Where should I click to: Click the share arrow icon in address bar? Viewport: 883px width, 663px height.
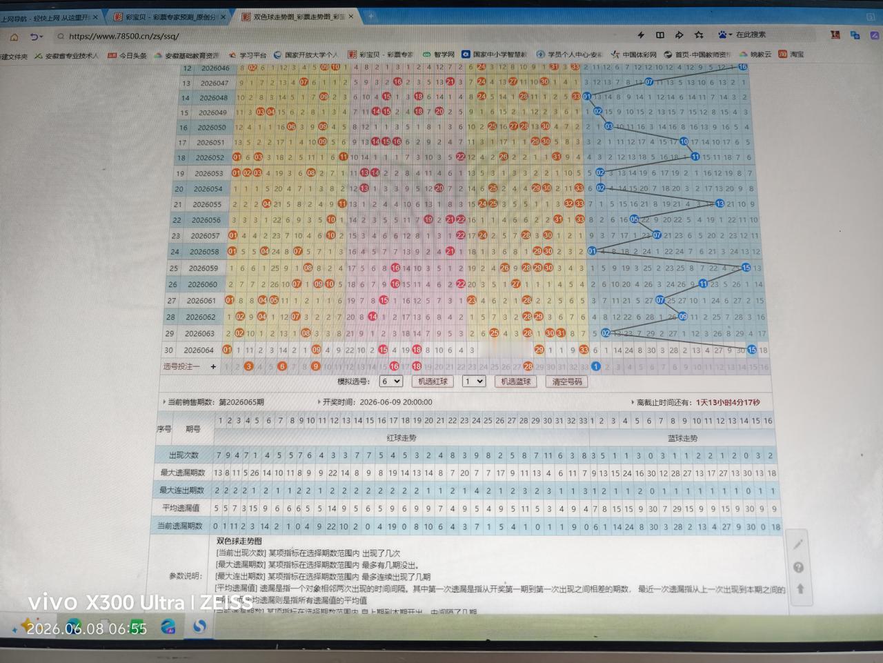pos(679,34)
